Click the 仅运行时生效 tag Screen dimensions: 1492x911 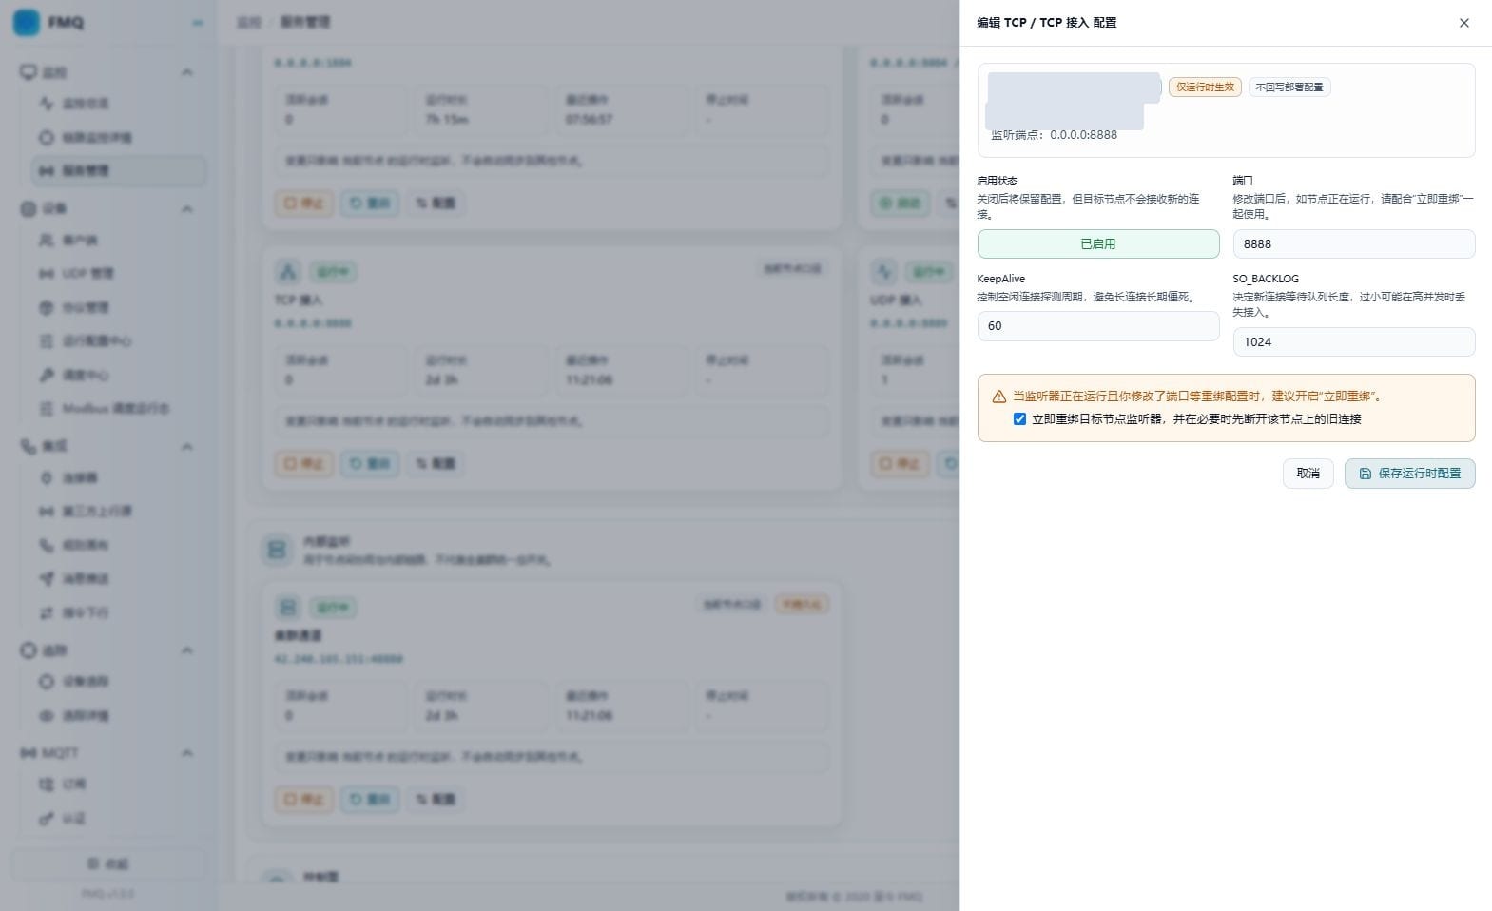[x=1205, y=87]
